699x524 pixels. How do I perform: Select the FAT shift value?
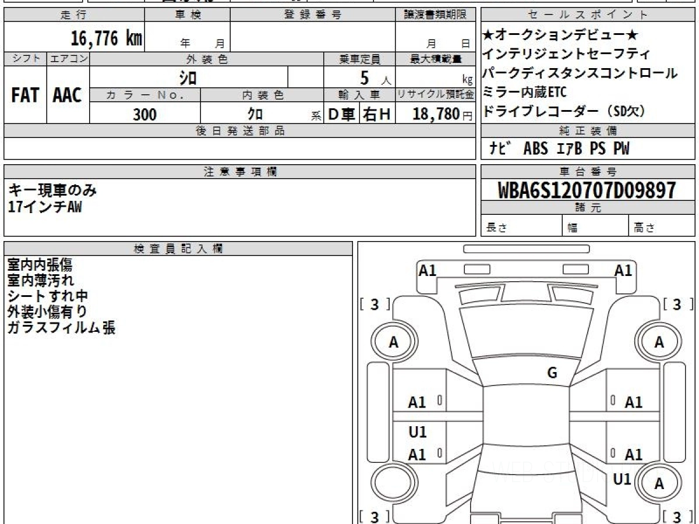(25, 95)
